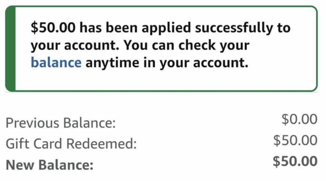The height and width of the screenshot is (181, 326).
Task: Click the word "New" in the bold row
Action: click(x=19, y=165)
